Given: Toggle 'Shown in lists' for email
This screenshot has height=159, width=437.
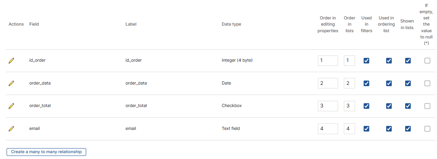Looking at the screenshot, I should 408,129.
